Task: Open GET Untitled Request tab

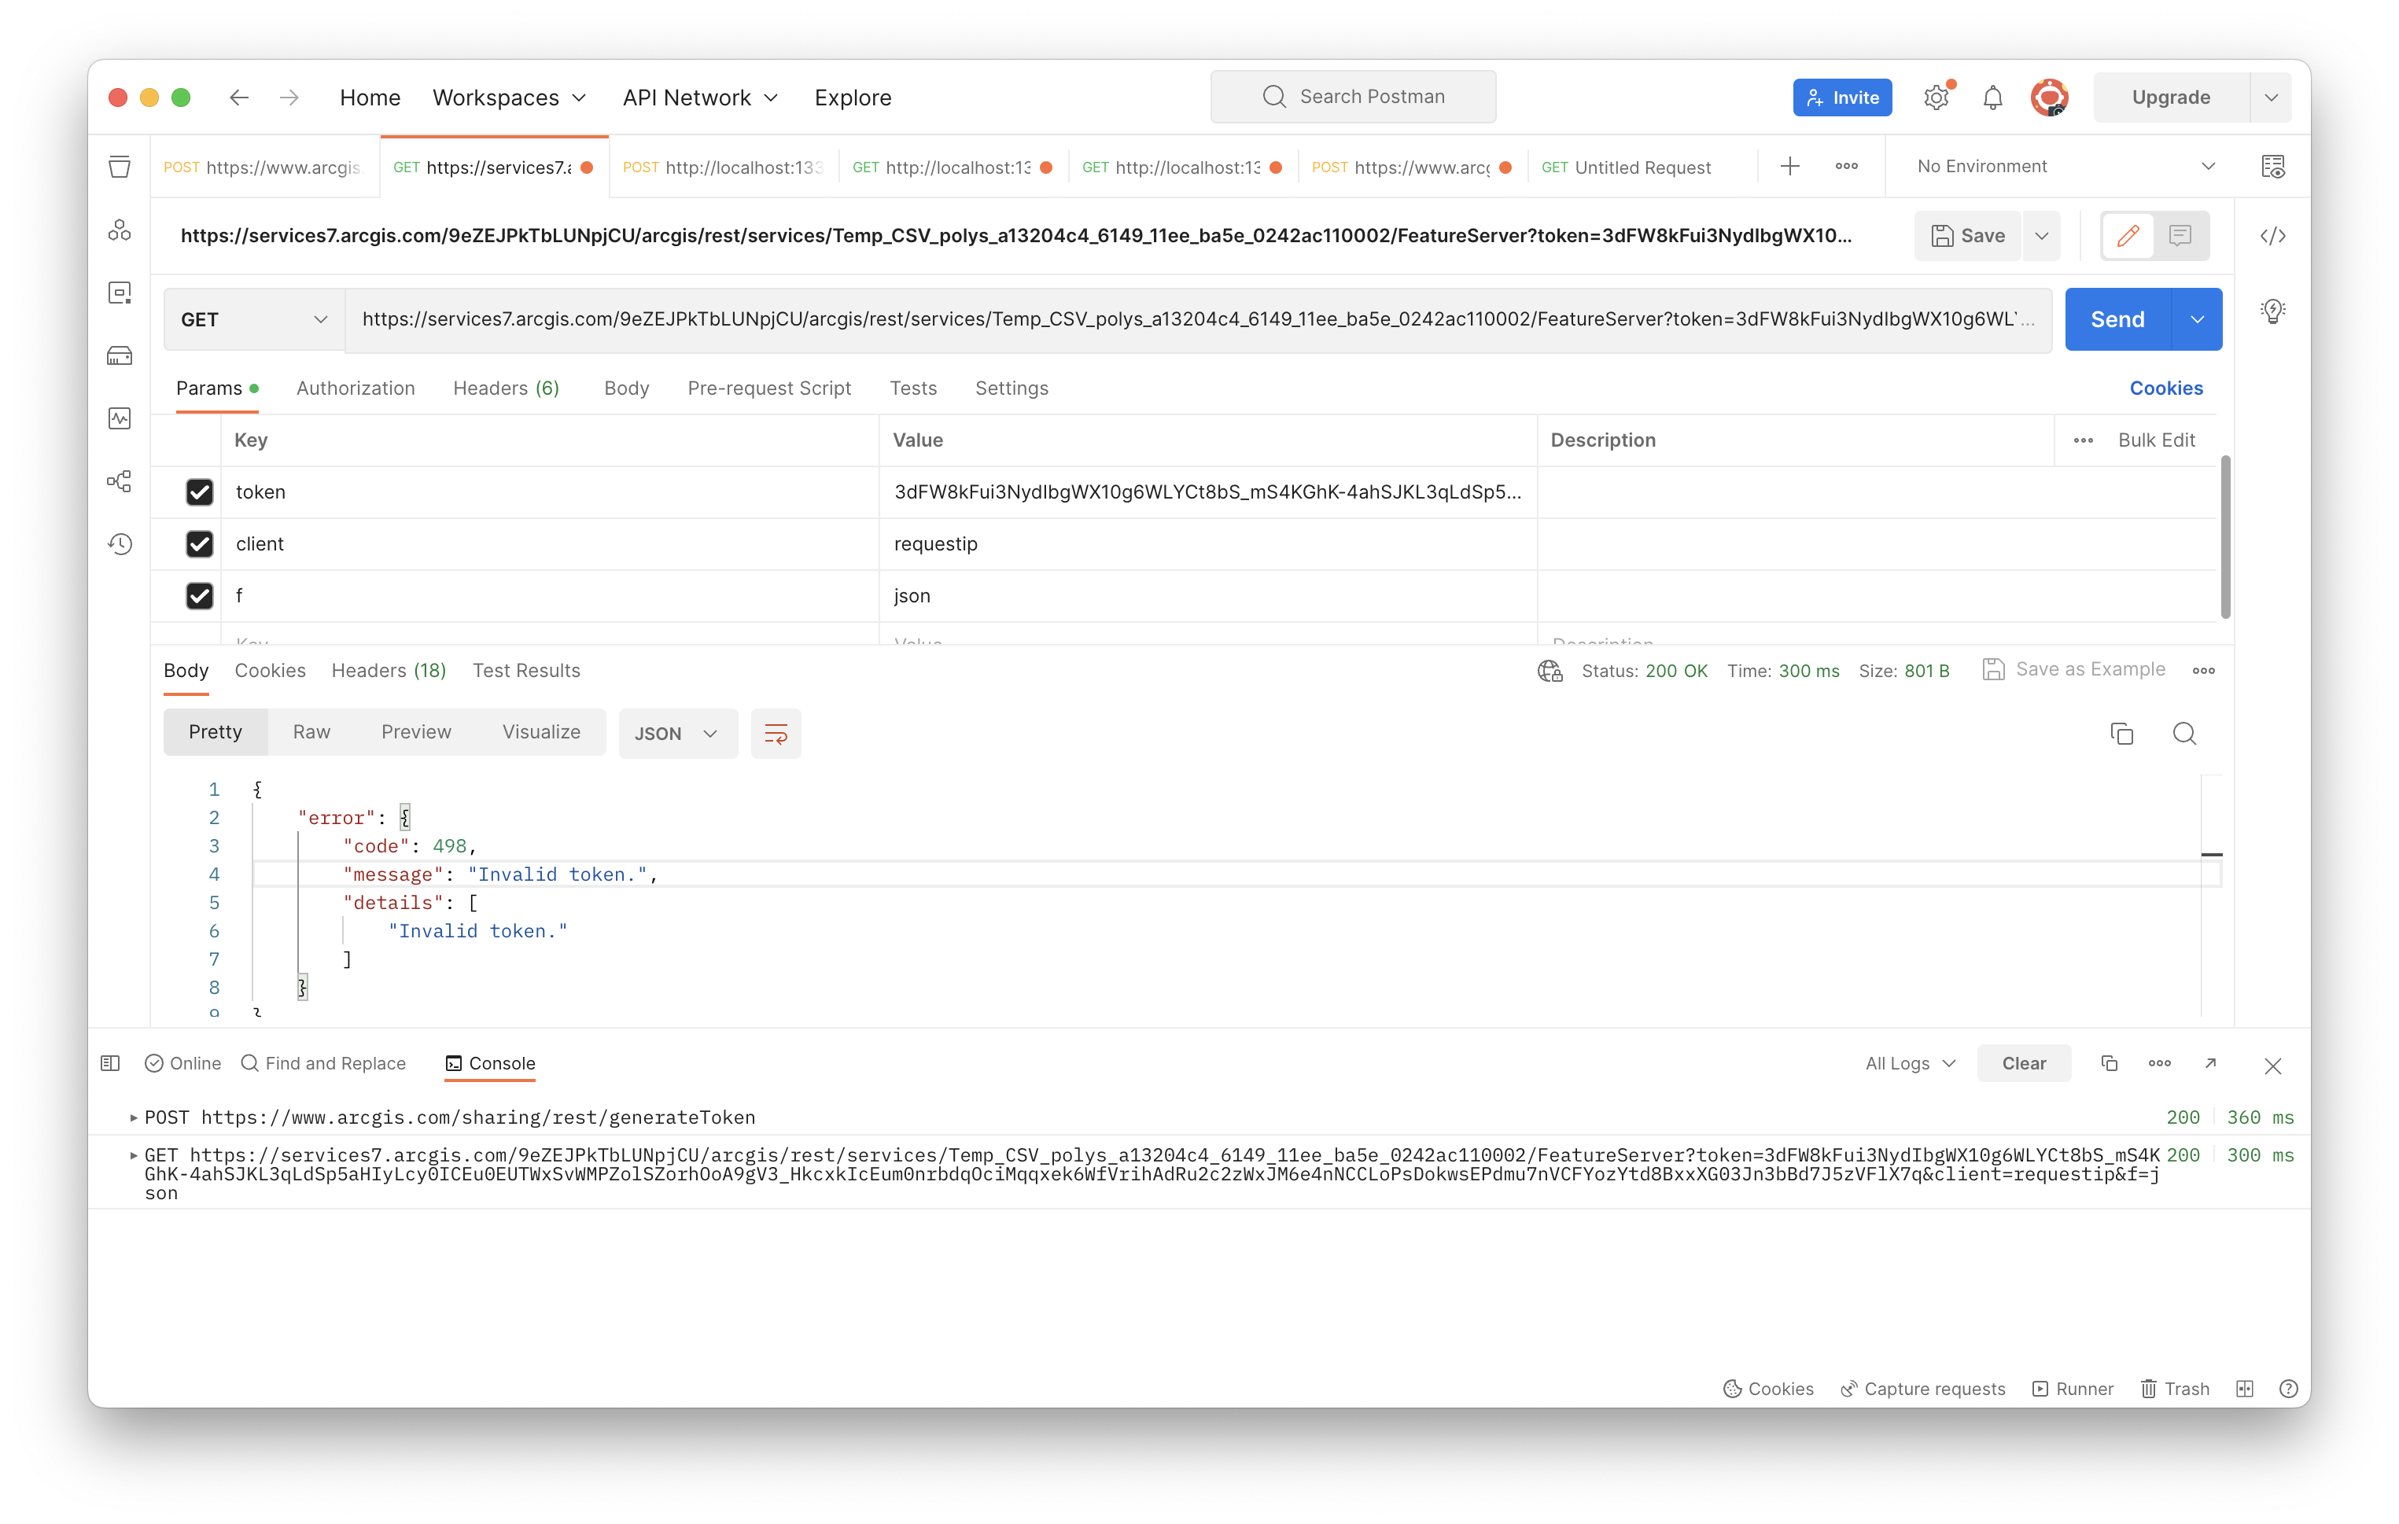Action: click(x=1626, y=167)
